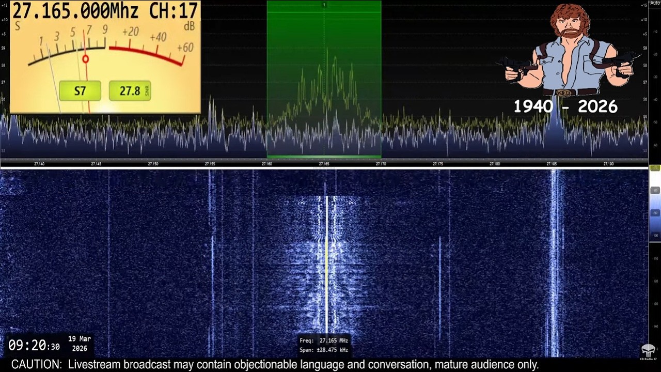
Task: Click the Span: ±28.475 kHz tooltip line
Action: tap(324, 350)
